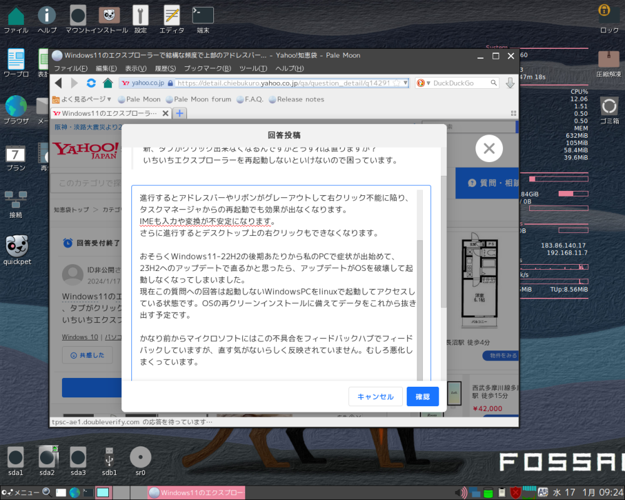Viewport: 625px width, 500px height.
Task: Open a new tab with the plus icon
Action: [x=179, y=113]
